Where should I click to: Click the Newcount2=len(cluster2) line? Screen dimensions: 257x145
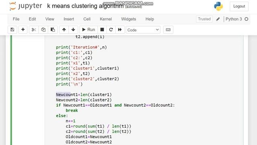click(84, 100)
